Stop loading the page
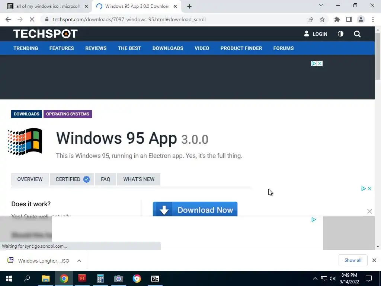The image size is (381, 286). coord(32,19)
